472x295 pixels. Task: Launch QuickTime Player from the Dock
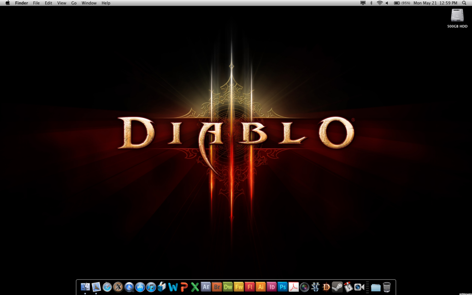[129, 287]
